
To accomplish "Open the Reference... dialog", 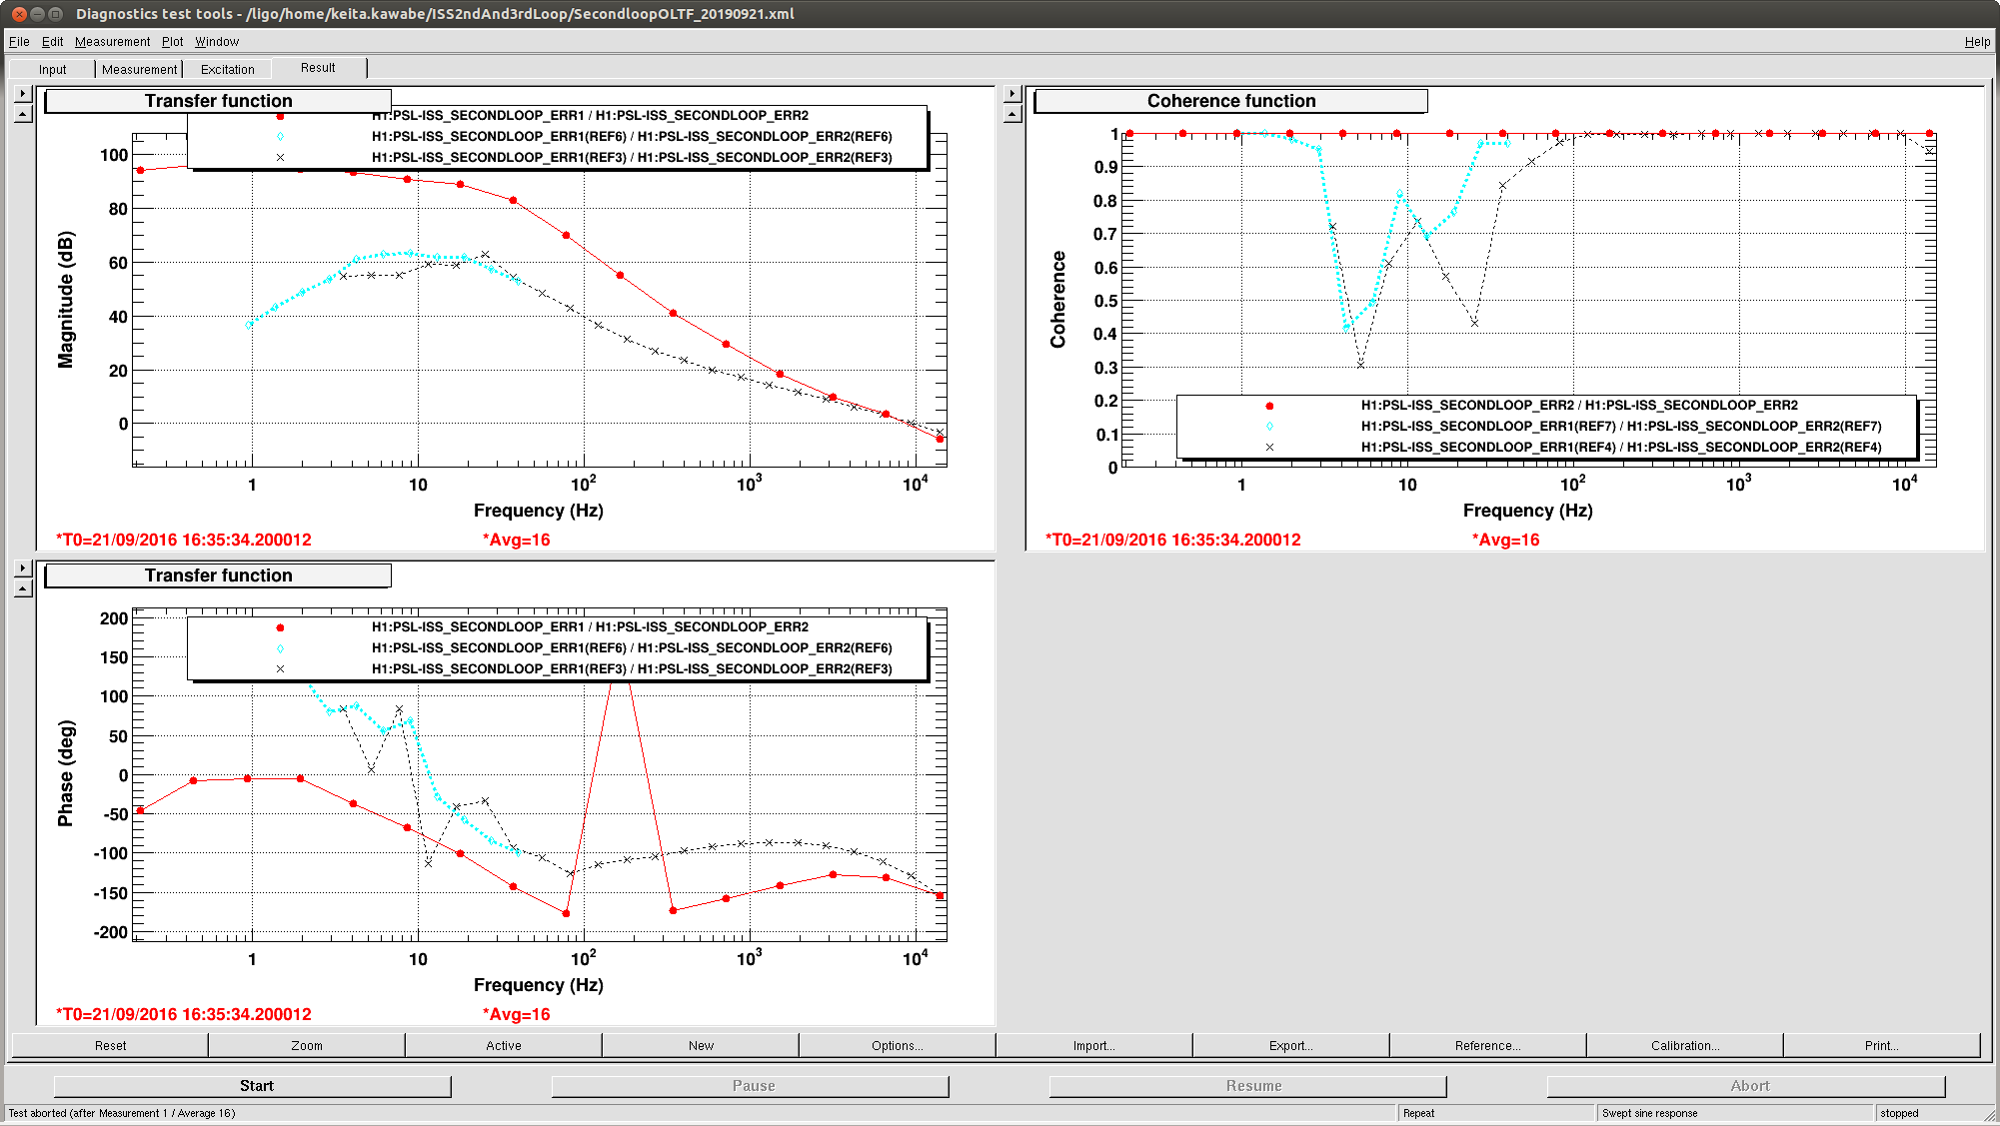I will (1488, 1045).
